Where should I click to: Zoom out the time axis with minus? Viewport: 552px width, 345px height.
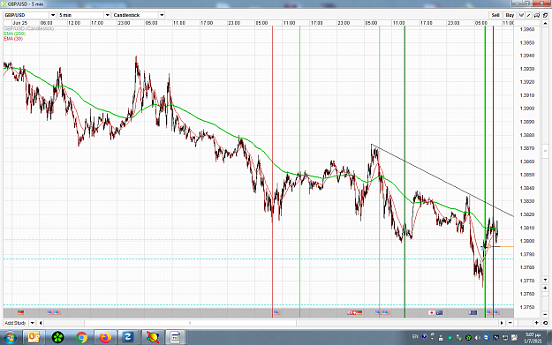[x=510, y=323]
